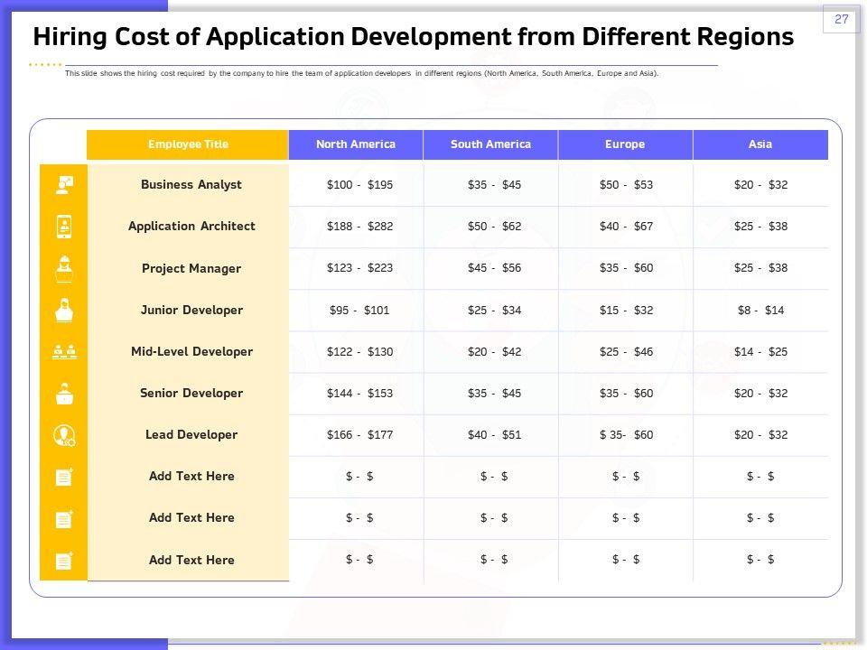
Task: Select the Application Architect phone icon
Action: (x=64, y=227)
